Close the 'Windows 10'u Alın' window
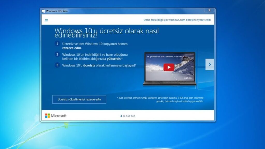This screenshot has height=149, width=265. click(x=209, y=10)
